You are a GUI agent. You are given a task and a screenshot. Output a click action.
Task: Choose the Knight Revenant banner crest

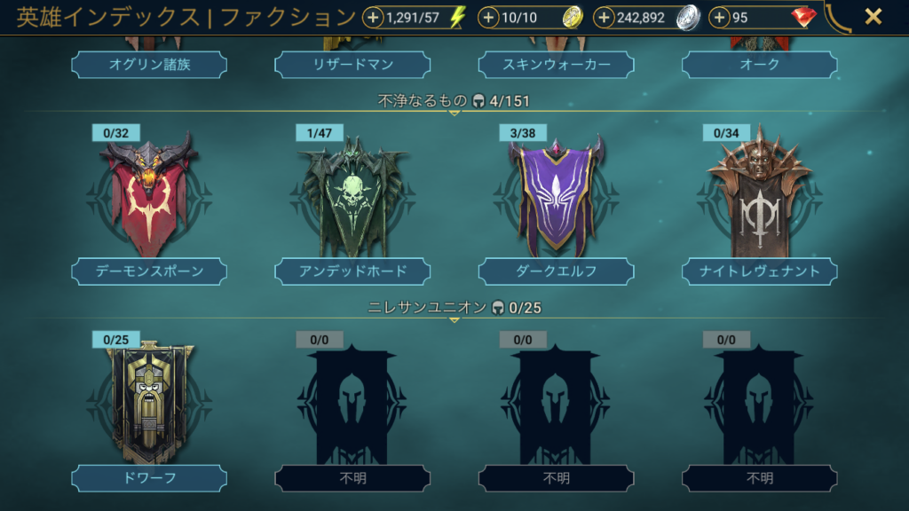click(x=760, y=193)
